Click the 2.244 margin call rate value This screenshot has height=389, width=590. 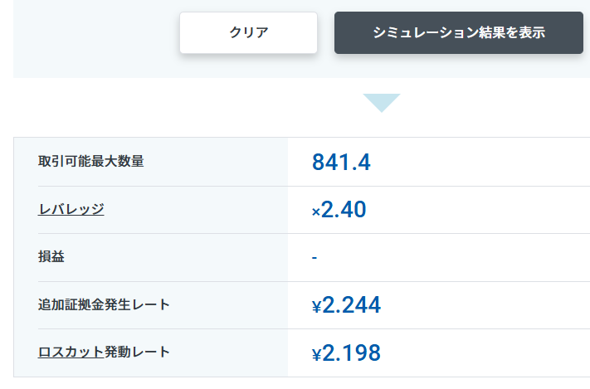pos(351,305)
